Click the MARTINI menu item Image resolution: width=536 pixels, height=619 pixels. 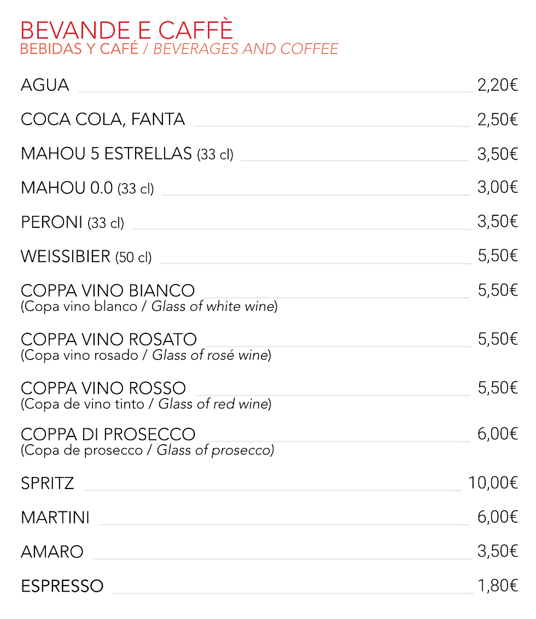click(x=55, y=517)
